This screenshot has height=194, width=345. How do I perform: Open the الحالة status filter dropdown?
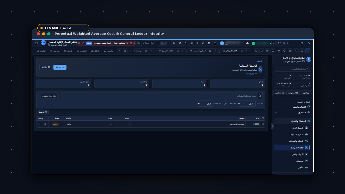pos(247,103)
